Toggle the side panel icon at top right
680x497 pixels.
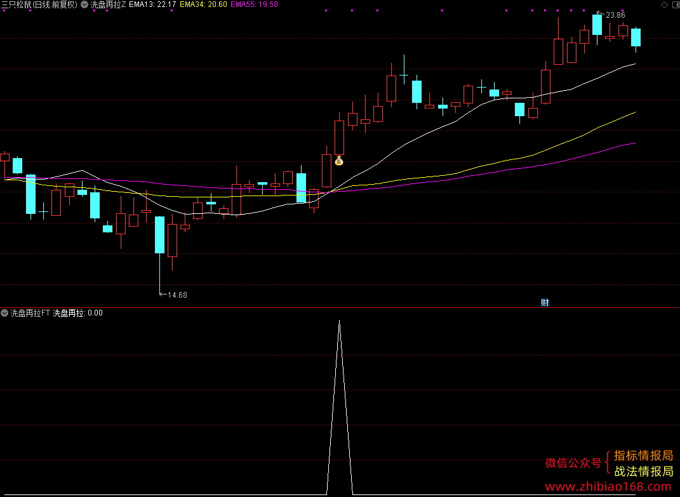tap(675, 5)
